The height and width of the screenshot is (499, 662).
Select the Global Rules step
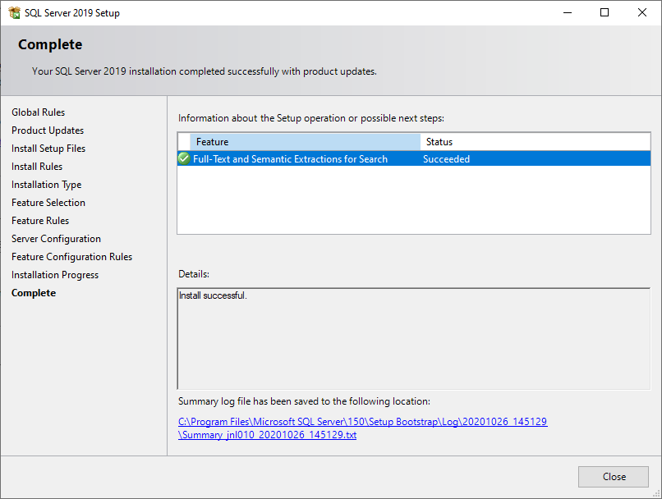(x=38, y=112)
